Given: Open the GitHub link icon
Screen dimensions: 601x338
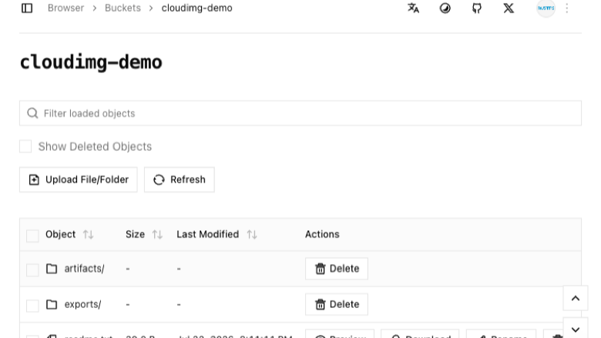Looking at the screenshot, I should coord(477,8).
